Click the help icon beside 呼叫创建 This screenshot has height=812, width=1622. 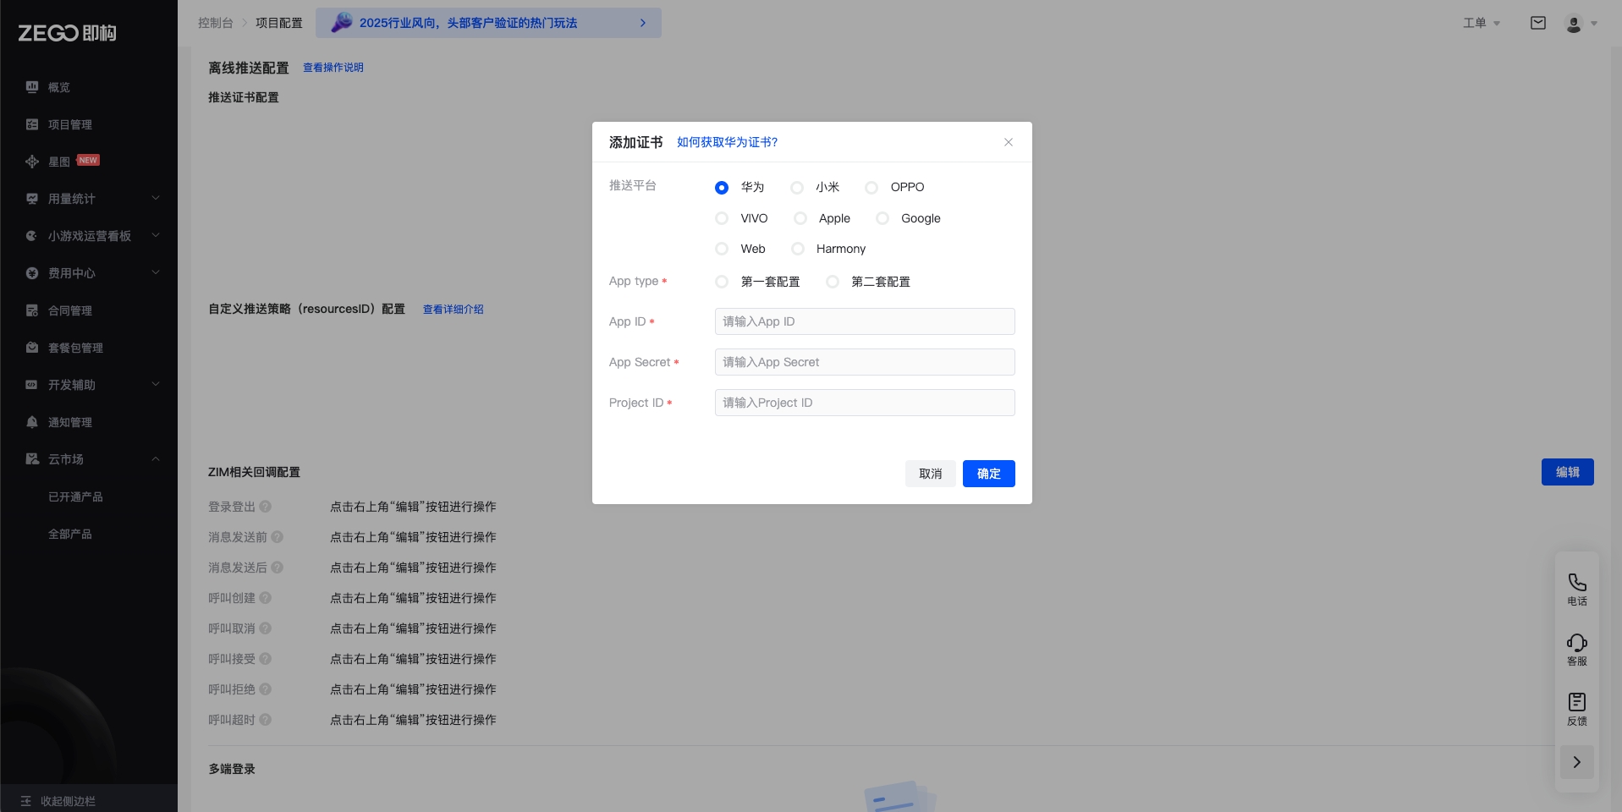tap(266, 598)
